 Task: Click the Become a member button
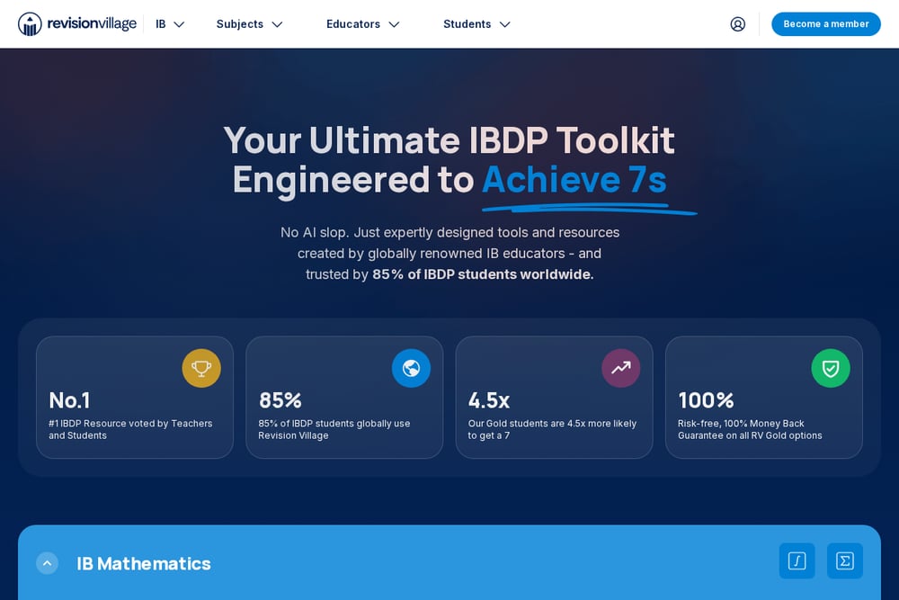click(x=825, y=24)
